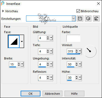Open the Einstellungen presets dropdown
Screen dimensions: 102x98
[74, 18]
